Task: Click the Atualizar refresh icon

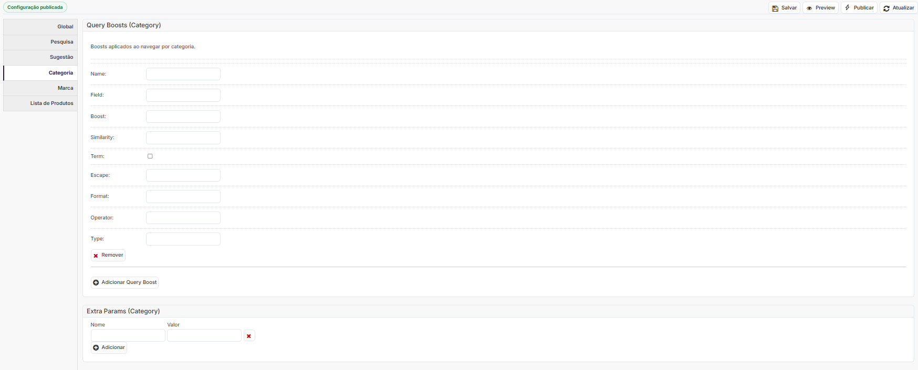Action: click(x=886, y=8)
